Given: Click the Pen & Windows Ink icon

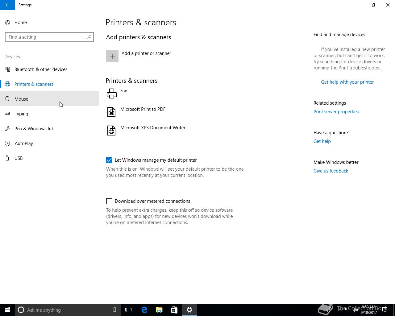Looking at the screenshot, I should (7, 129).
